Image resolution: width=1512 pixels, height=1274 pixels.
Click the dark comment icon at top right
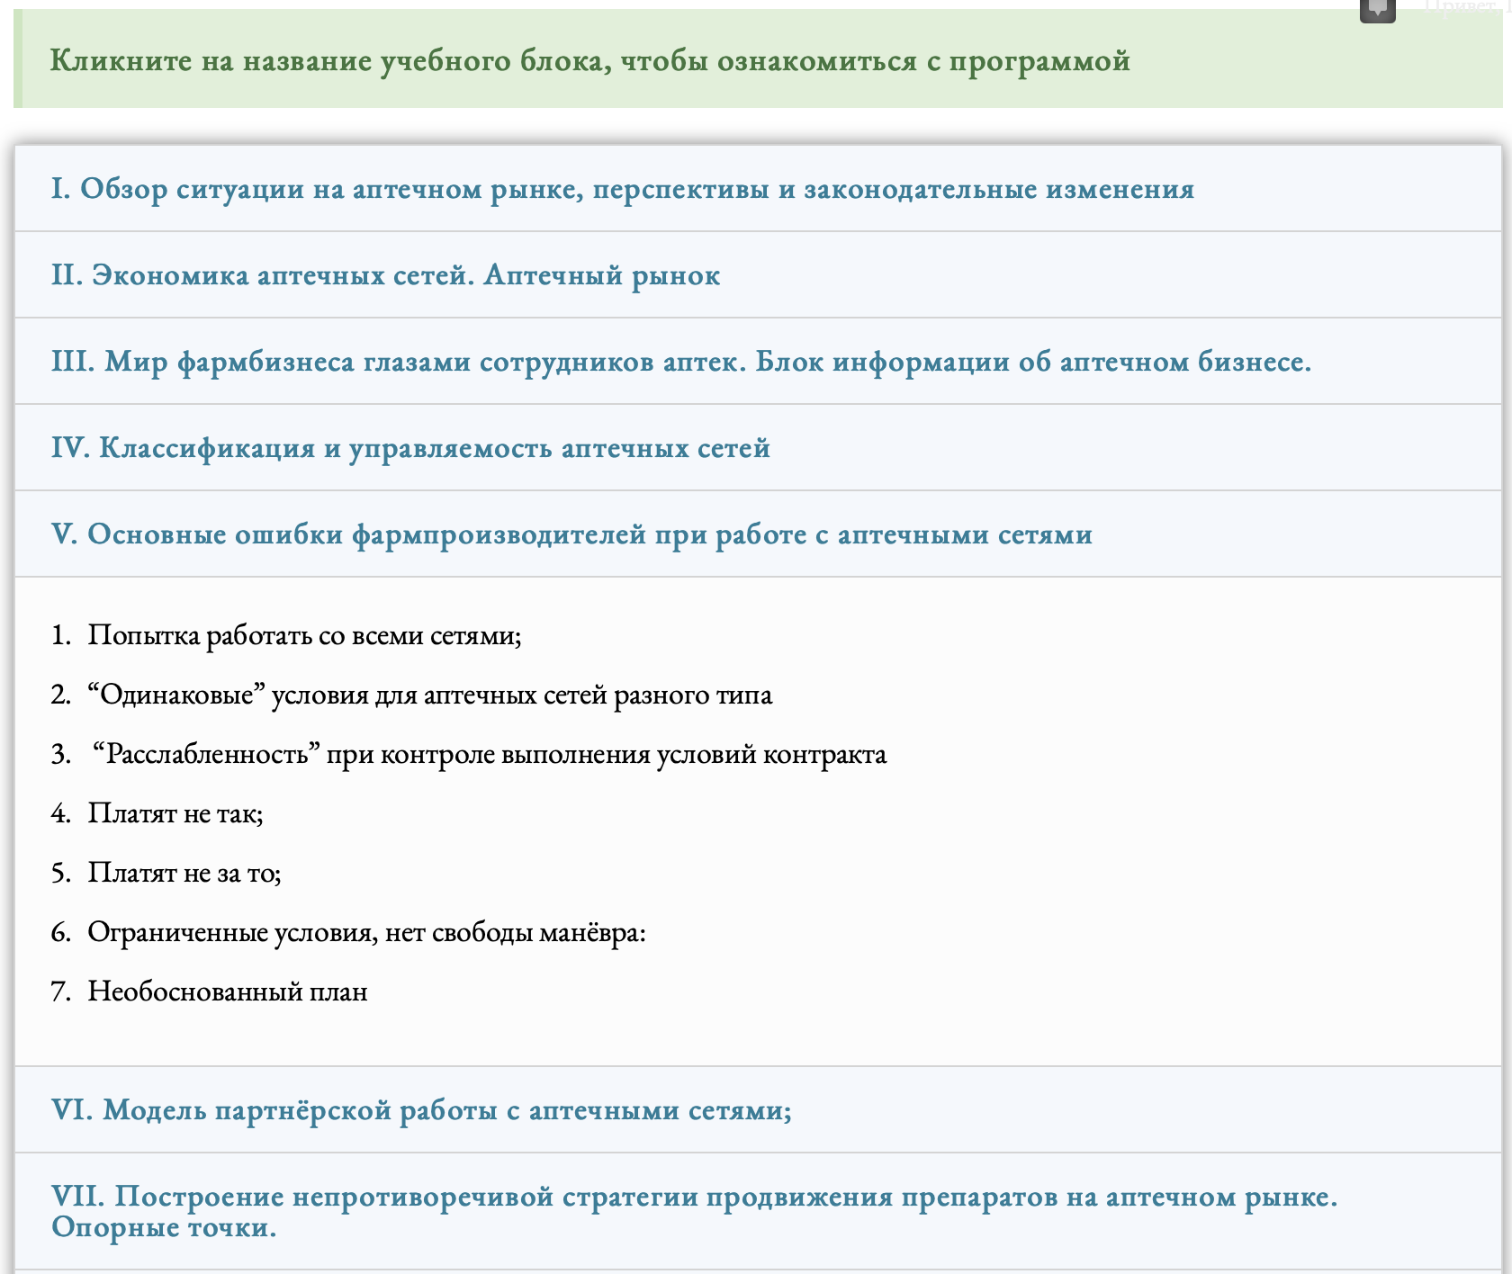coord(1377,10)
